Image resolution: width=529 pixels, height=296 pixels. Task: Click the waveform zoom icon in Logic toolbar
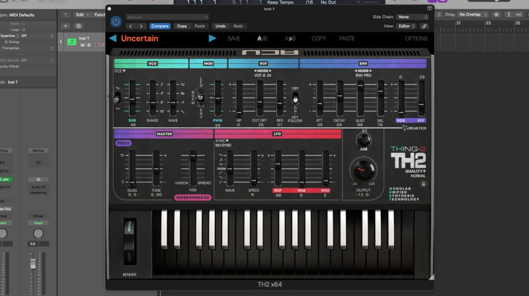(497, 15)
